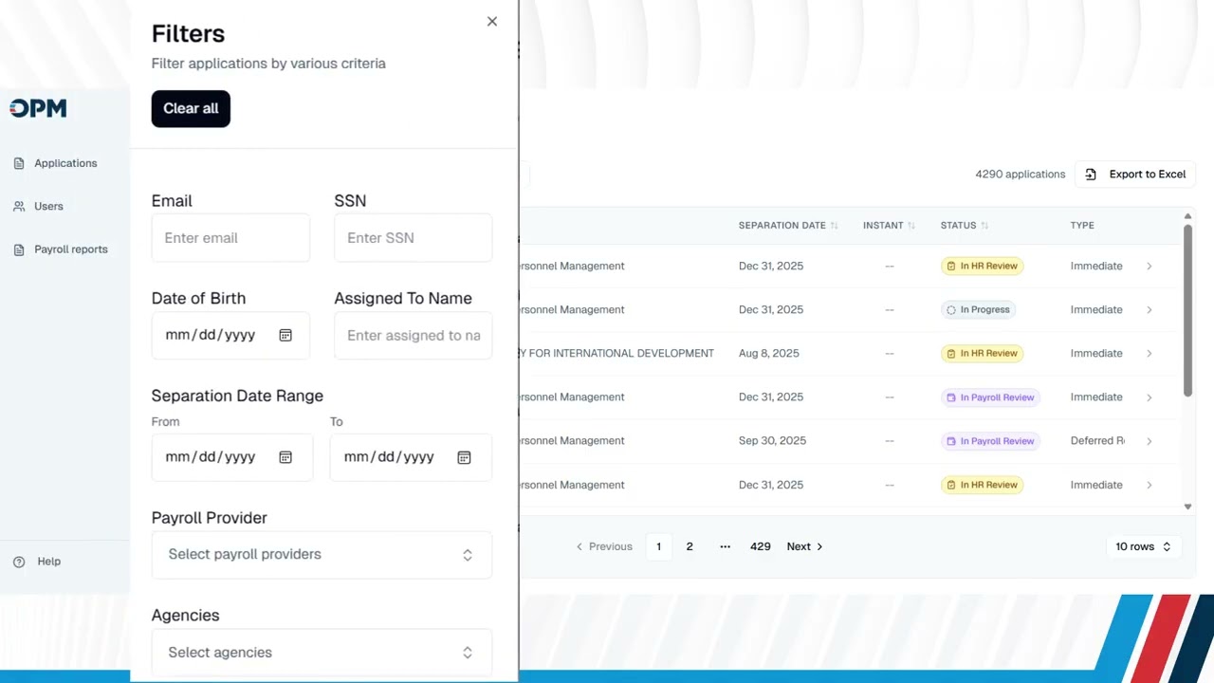Open the Date of Birth calendar icon
Viewport: 1214px width, 683px height.
[x=285, y=335]
